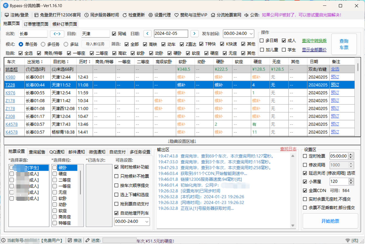Open train K976 number link
Viewport: 365px width, 244px height.
10,93
